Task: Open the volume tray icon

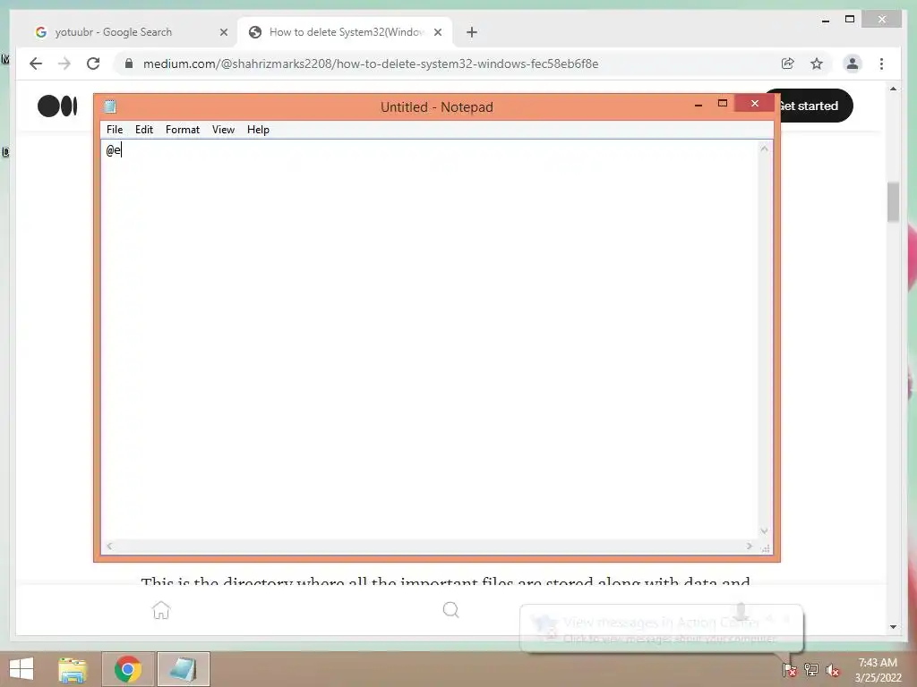Action: coord(832,669)
